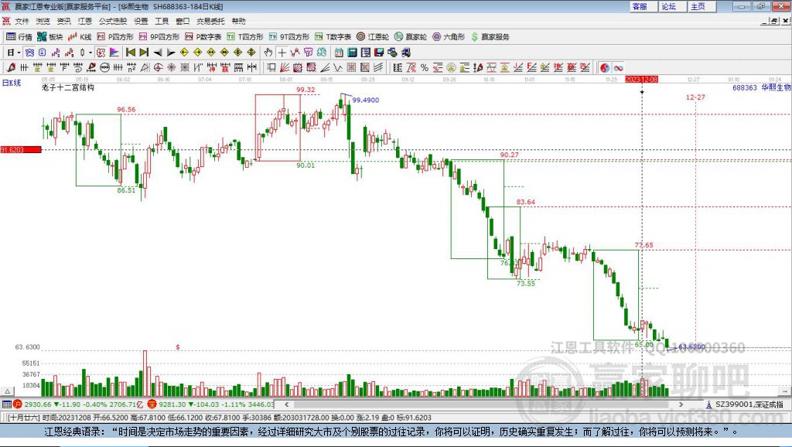Click the 沪 index icon in status bar
The image size is (792, 447).
18,404
